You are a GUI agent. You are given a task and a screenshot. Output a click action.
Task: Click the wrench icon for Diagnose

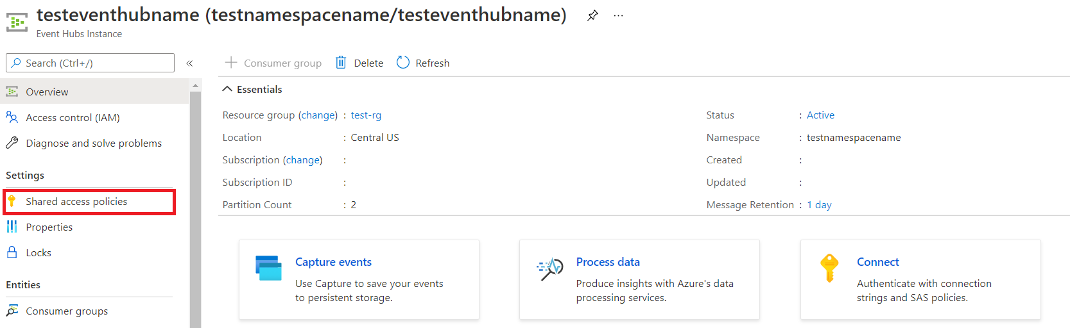tap(12, 143)
